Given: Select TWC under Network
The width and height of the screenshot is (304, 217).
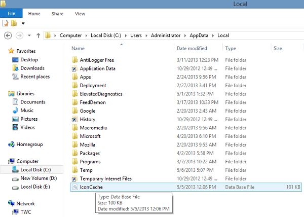Looking at the screenshot, I should click(26, 212).
